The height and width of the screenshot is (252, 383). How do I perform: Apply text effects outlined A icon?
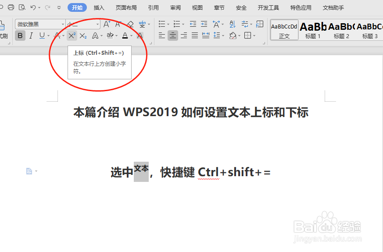click(x=95, y=35)
